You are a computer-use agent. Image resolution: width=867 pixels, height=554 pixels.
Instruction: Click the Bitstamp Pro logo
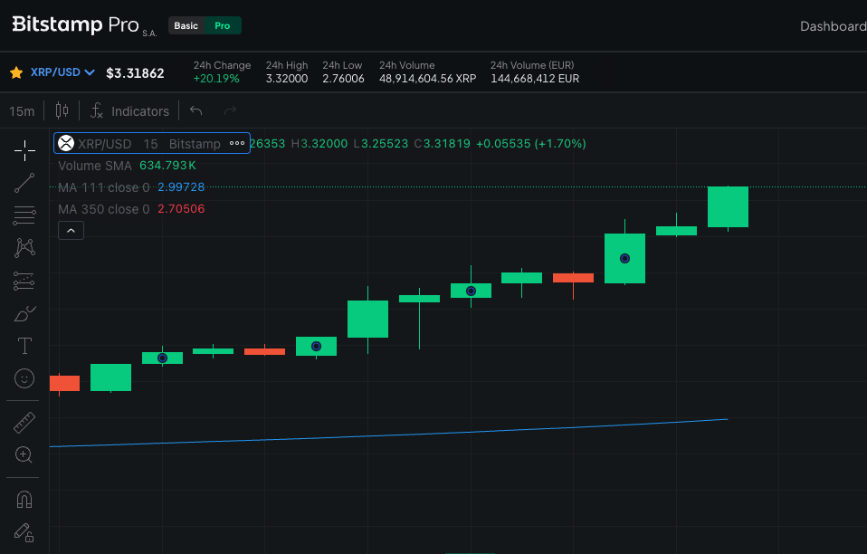tap(84, 25)
